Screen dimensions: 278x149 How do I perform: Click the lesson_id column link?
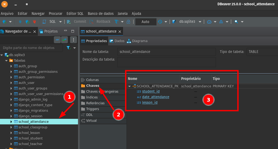click(x=150, y=103)
